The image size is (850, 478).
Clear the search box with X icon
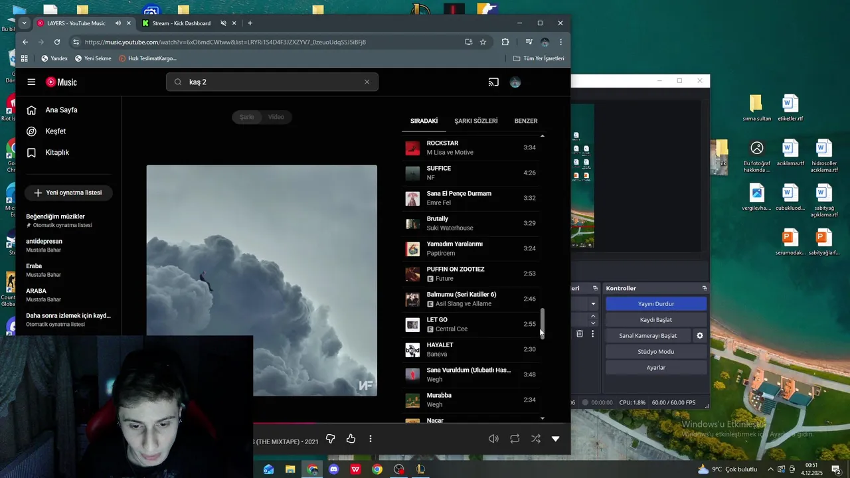[367, 82]
